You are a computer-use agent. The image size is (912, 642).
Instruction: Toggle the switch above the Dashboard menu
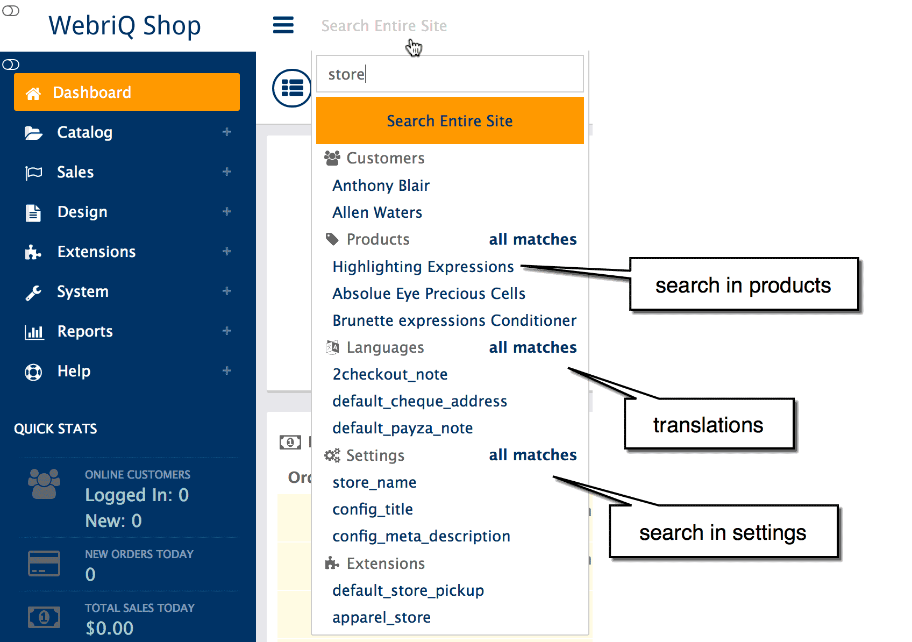(11, 65)
